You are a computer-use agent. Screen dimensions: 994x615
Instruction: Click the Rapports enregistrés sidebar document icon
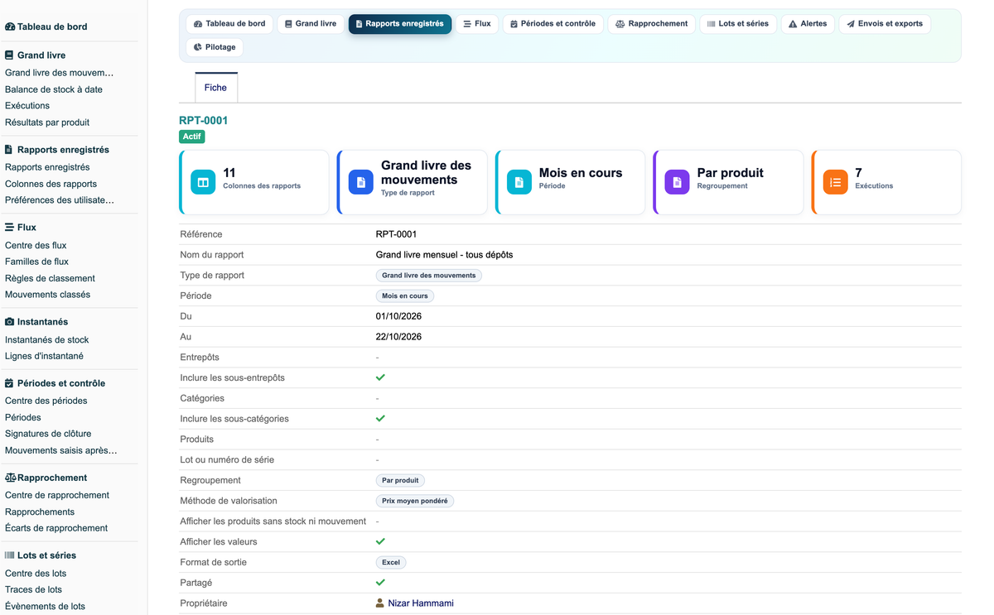click(x=9, y=150)
